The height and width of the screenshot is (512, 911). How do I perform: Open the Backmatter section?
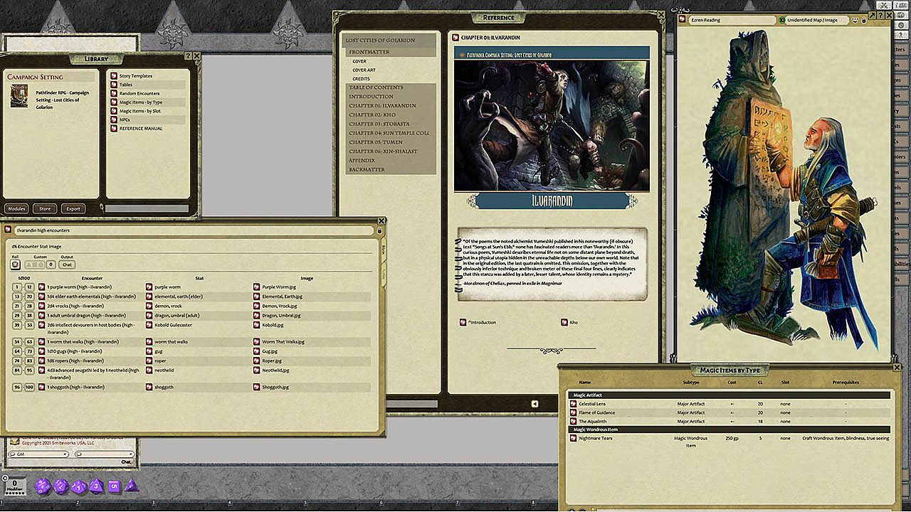(367, 170)
